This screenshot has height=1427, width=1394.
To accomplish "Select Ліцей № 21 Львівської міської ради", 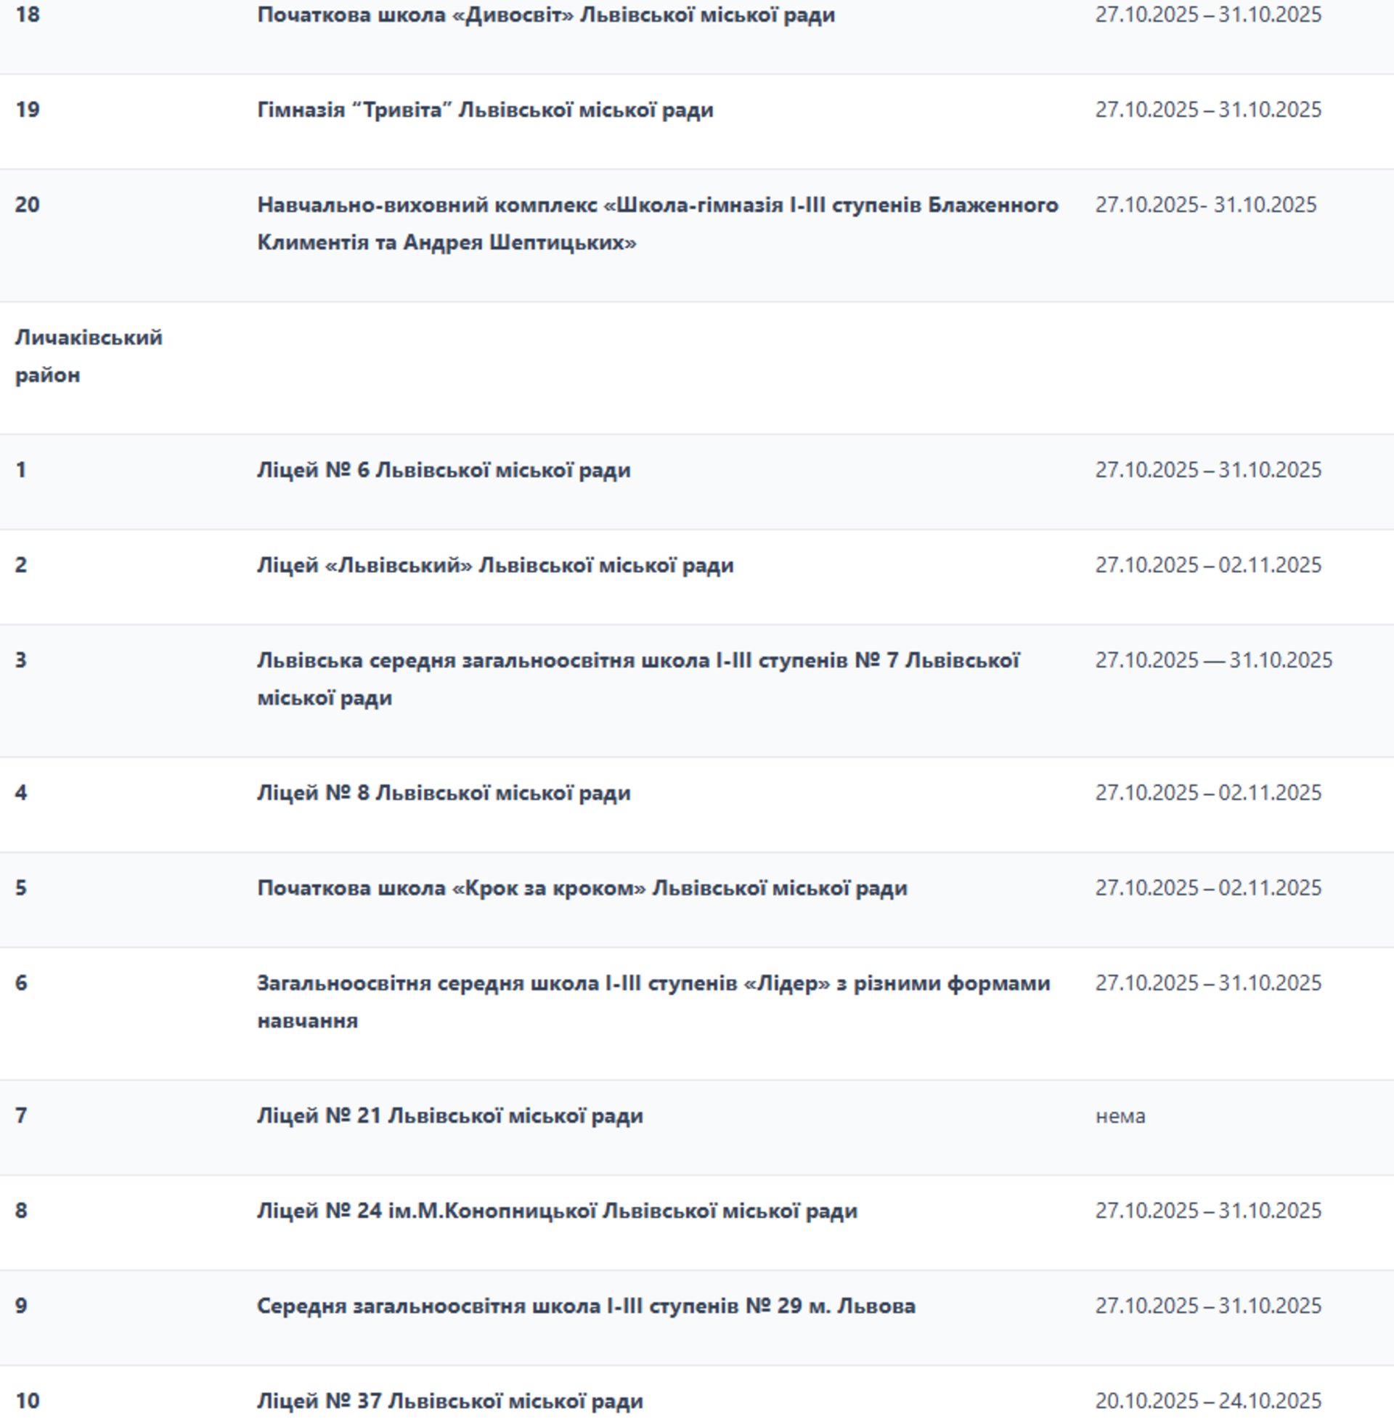I will point(449,1116).
